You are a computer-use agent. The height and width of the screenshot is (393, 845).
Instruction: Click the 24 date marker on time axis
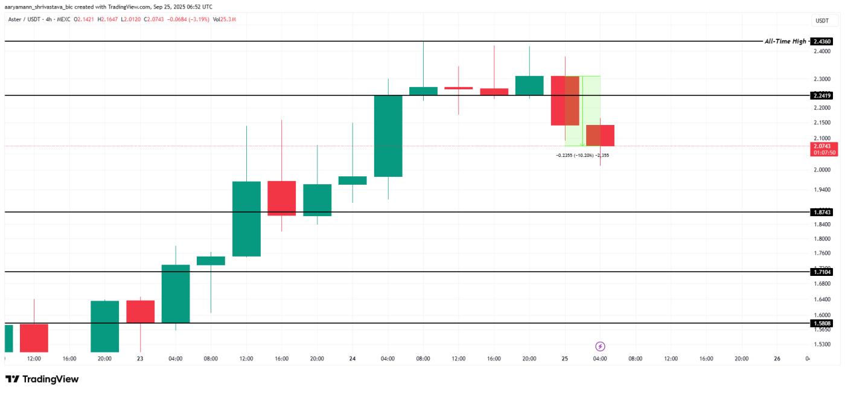pyautogui.click(x=352, y=359)
